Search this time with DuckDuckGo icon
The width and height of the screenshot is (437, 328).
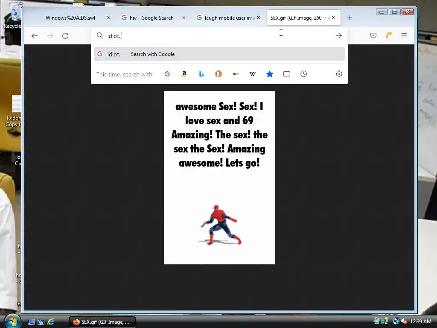pos(218,74)
